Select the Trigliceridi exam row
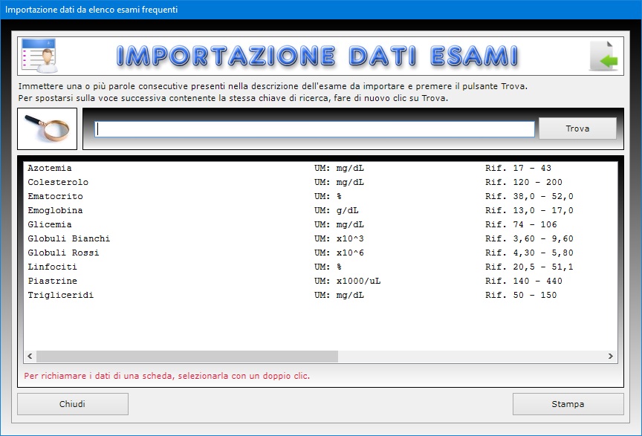The width and height of the screenshot is (642, 436). pyautogui.click(x=320, y=295)
